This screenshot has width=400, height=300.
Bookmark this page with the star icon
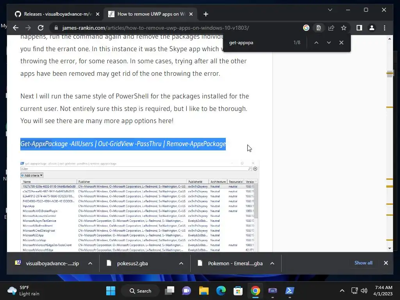point(344,28)
